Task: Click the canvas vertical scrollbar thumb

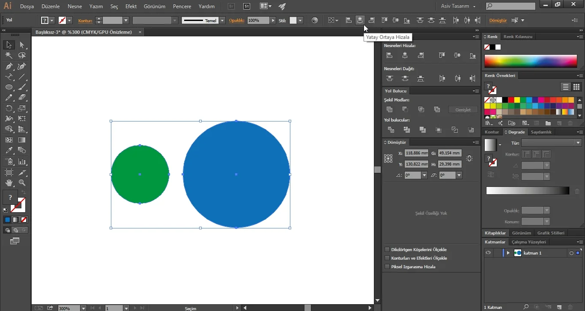Action: 377,170
